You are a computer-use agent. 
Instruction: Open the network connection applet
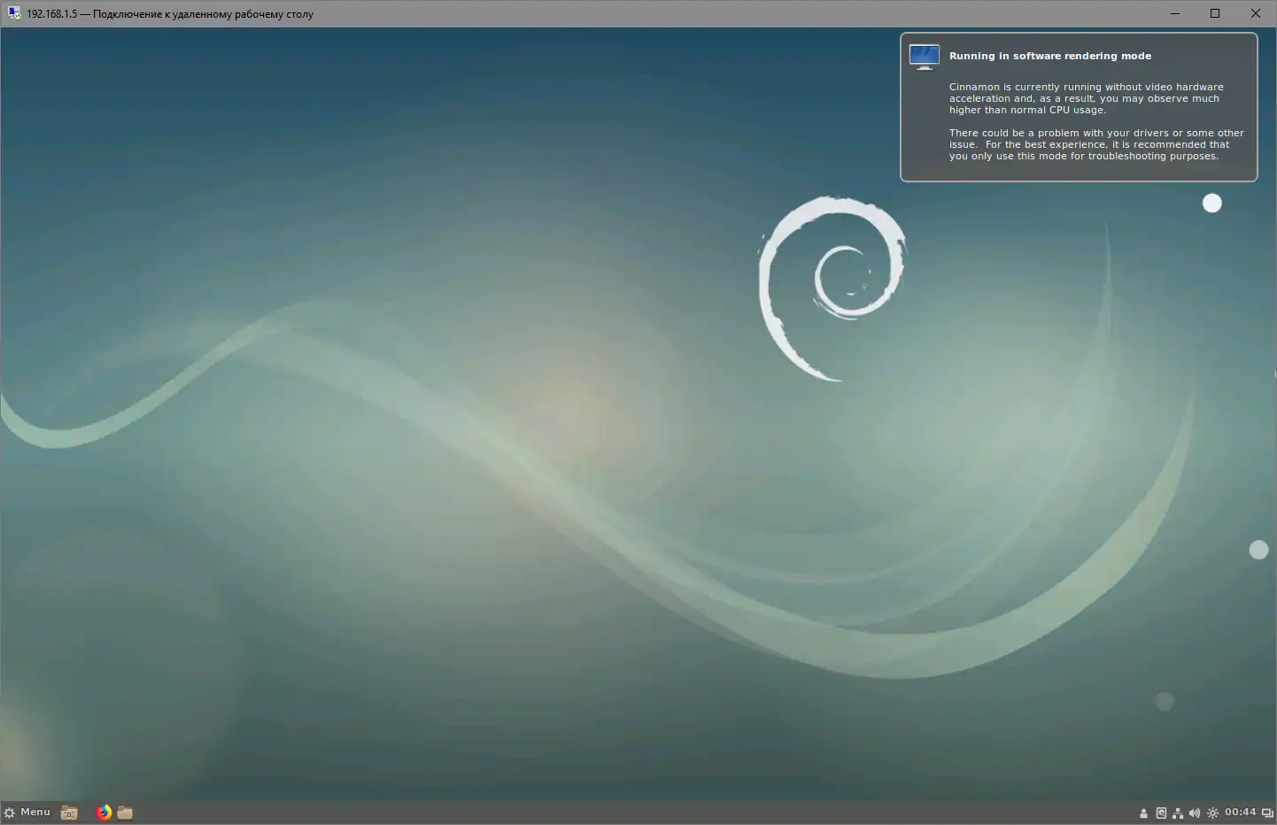click(1178, 813)
